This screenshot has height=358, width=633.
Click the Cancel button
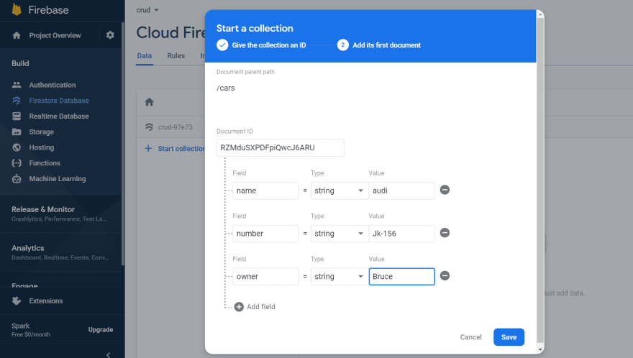tap(470, 337)
